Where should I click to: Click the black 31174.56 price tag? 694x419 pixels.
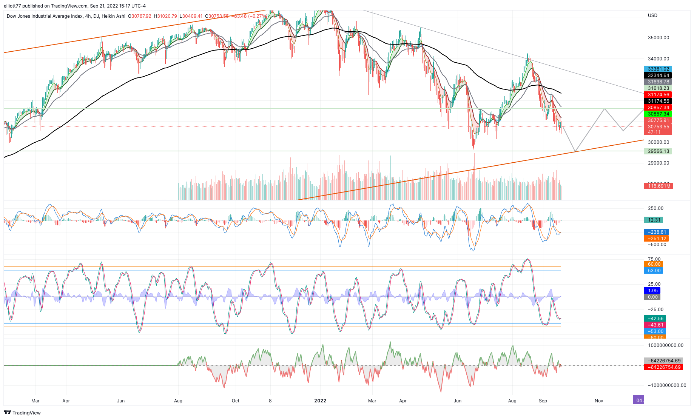(x=658, y=101)
